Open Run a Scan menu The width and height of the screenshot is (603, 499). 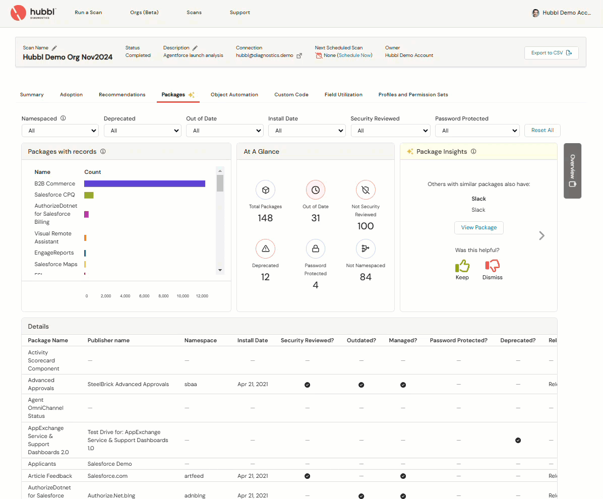point(88,12)
